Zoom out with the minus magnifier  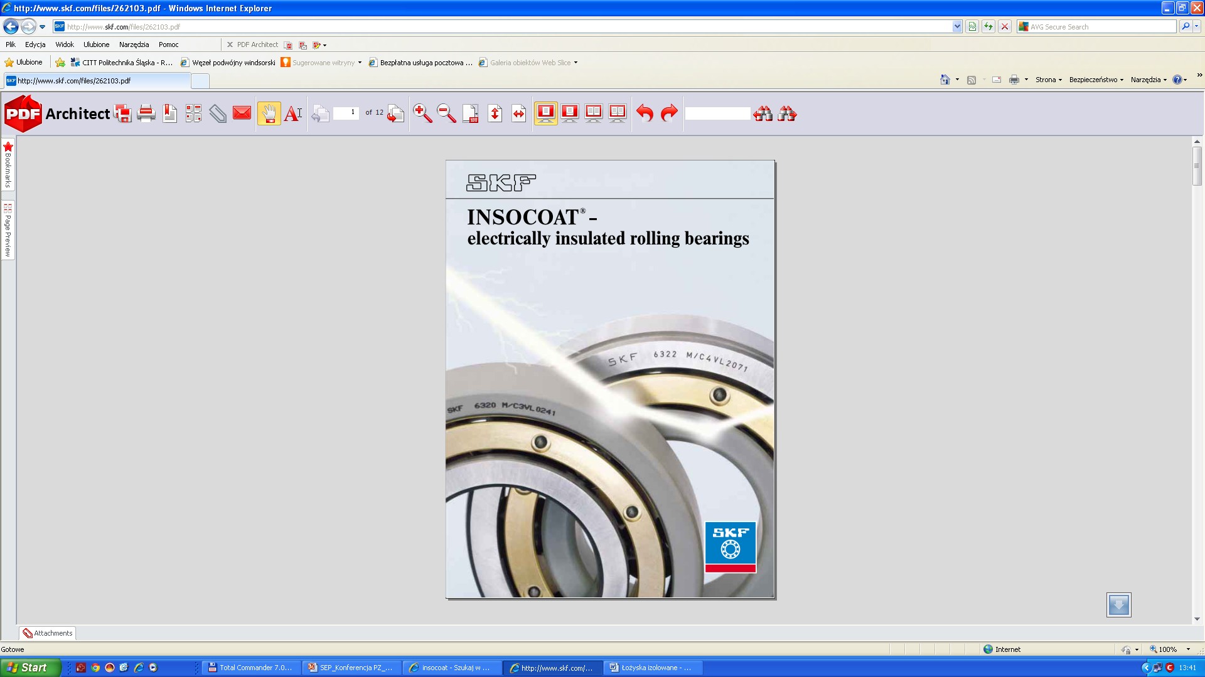(x=446, y=113)
